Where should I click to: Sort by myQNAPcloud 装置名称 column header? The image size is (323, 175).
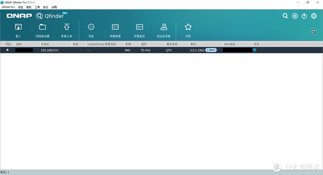105,44
